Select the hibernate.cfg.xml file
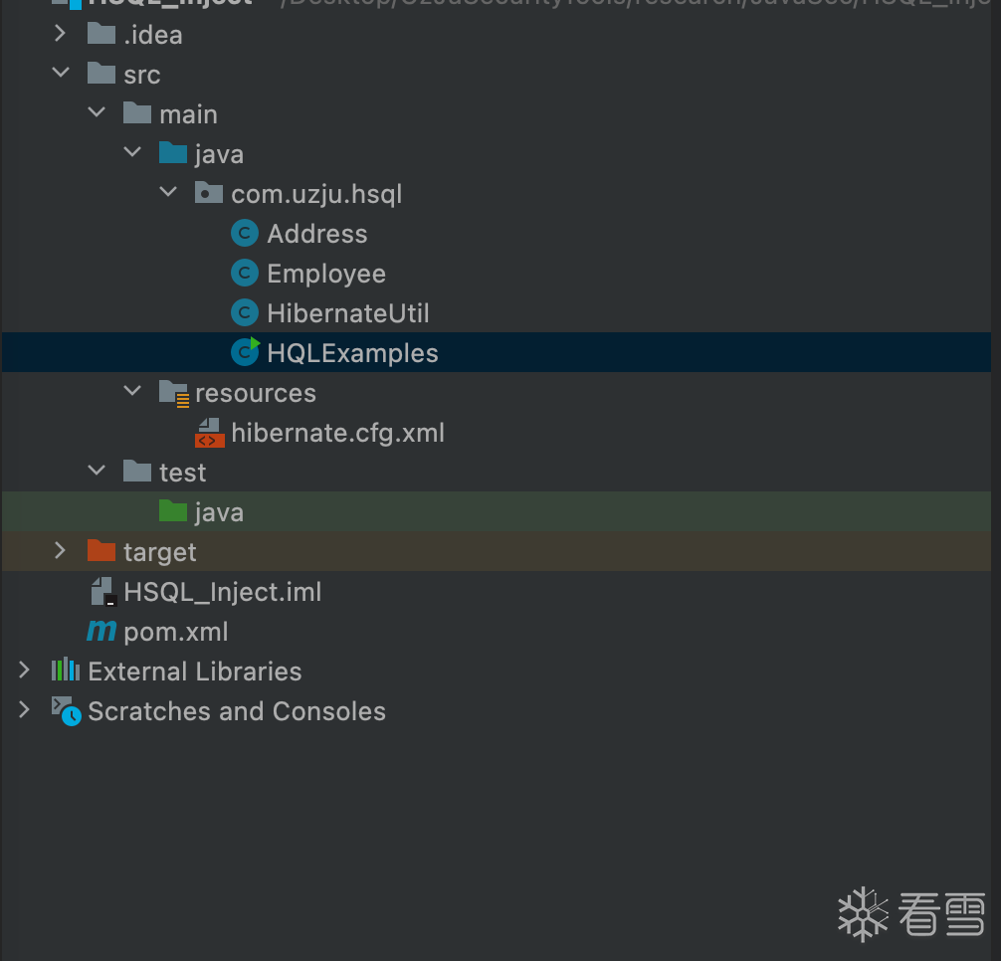The width and height of the screenshot is (1001, 961). (x=337, y=433)
